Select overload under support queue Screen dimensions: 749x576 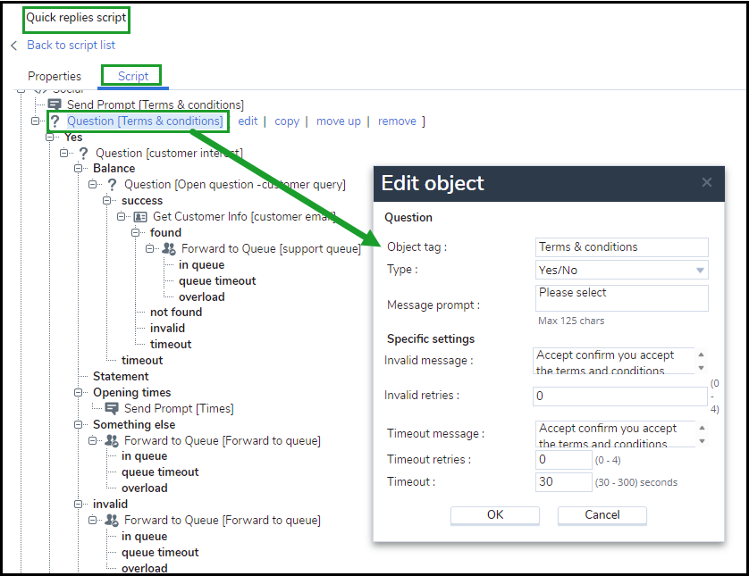[202, 296]
